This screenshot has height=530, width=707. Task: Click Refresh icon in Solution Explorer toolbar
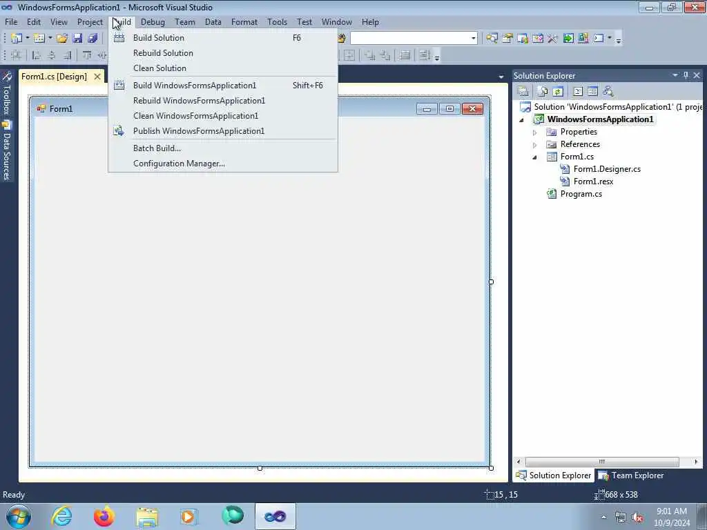pos(558,92)
